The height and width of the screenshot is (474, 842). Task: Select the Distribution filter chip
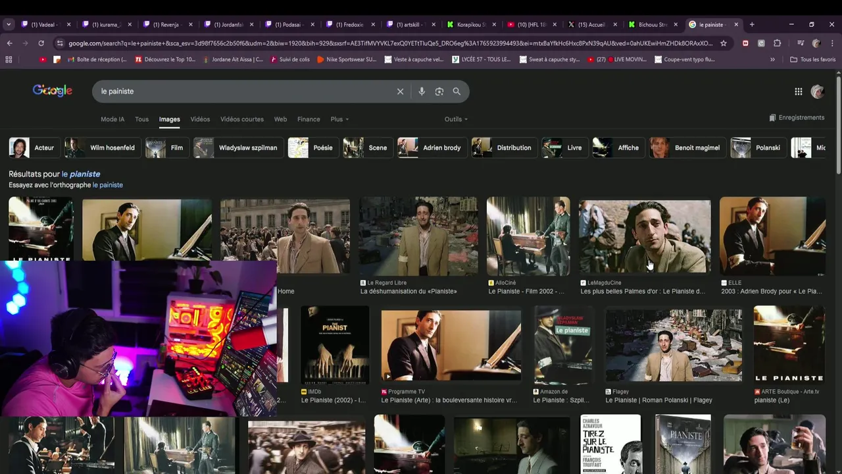point(505,147)
